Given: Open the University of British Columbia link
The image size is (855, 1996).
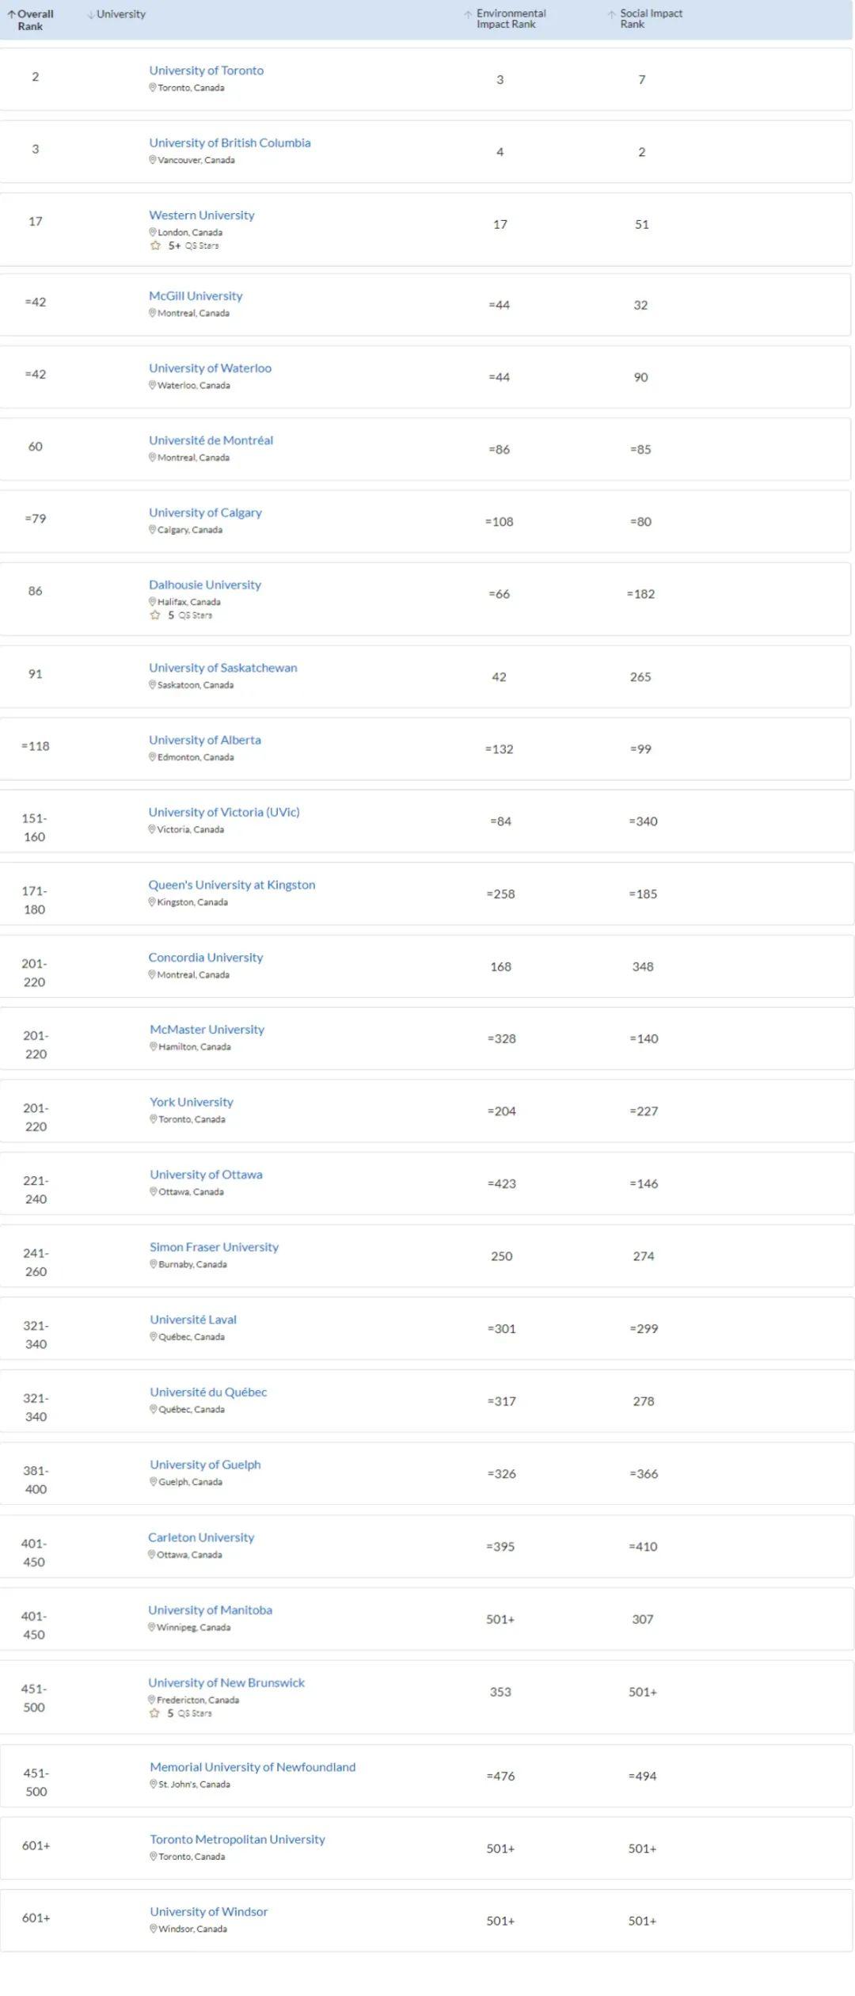Looking at the screenshot, I should coord(230,143).
